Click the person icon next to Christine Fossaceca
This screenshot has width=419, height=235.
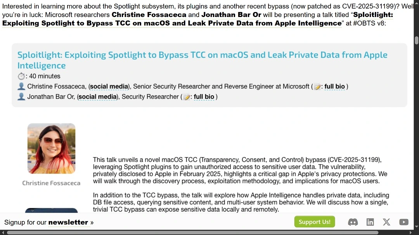pyautogui.click(x=21, y=86)
